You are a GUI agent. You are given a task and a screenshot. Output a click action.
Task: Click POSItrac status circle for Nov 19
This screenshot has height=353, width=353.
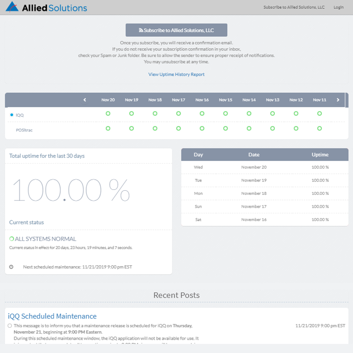[131, 128]
